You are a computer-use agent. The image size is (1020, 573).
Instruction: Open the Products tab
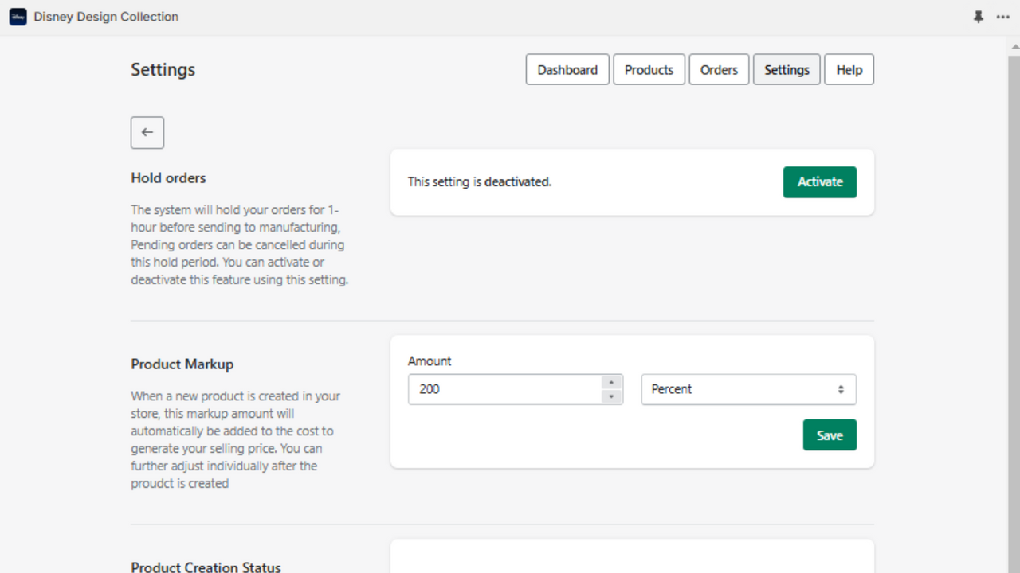tap(649, 69)
